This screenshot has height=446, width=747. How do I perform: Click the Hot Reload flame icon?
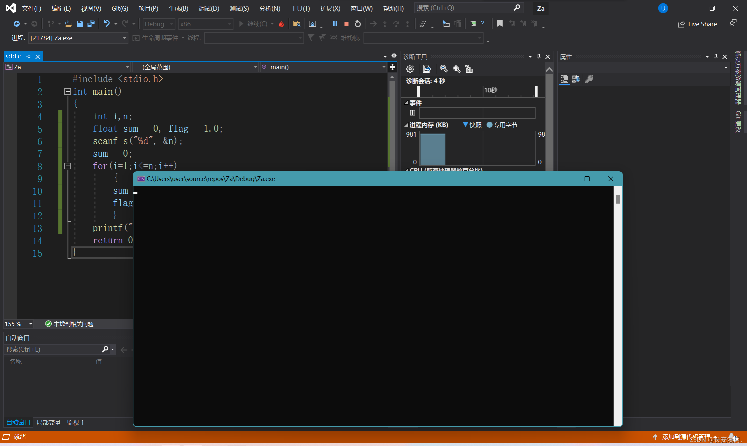pyautogui.click(x=281, y=24)
